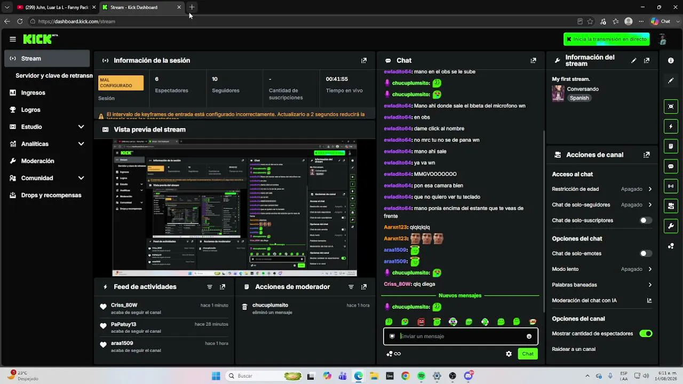Toggle the session info broadcast widget icon
This screenshot has width=683, height=384.
pos(671,186)
